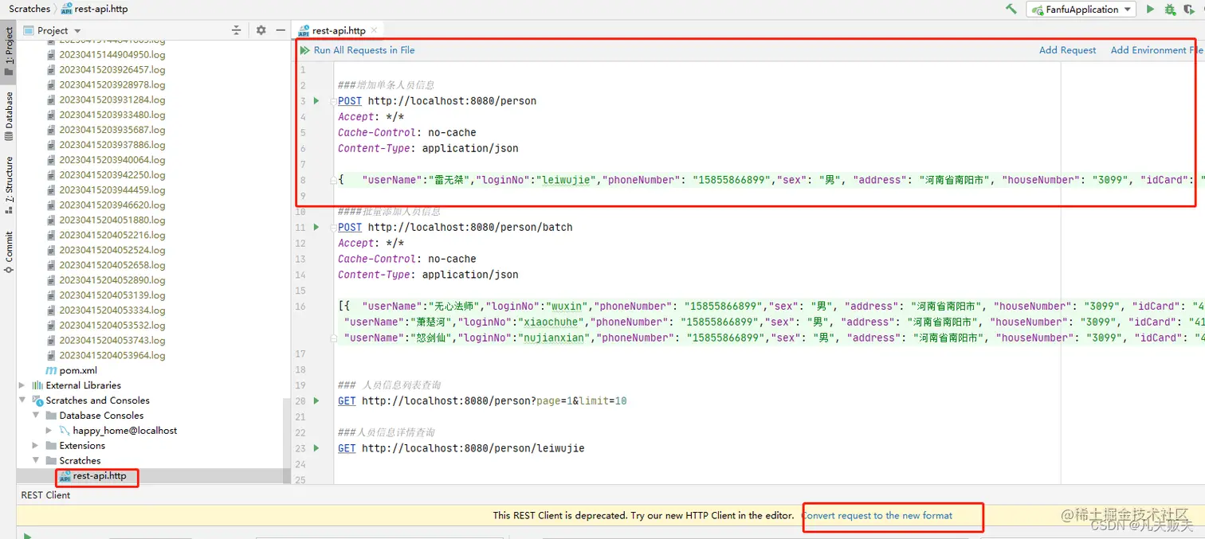Viewport: 1205px width, 539px height.
Task: Run with coverage using shield icon
Action: (1189, 10)
